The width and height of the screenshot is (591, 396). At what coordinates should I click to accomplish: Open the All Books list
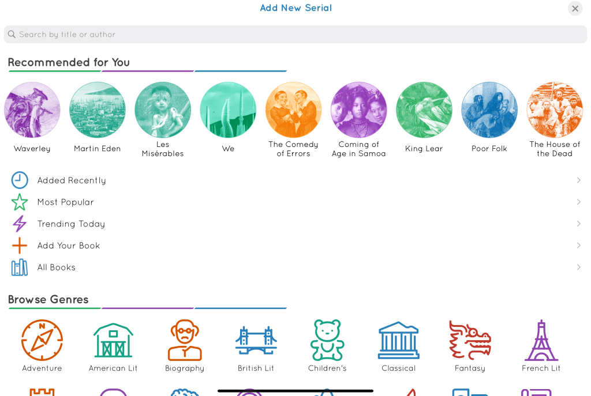click(57, 267)
